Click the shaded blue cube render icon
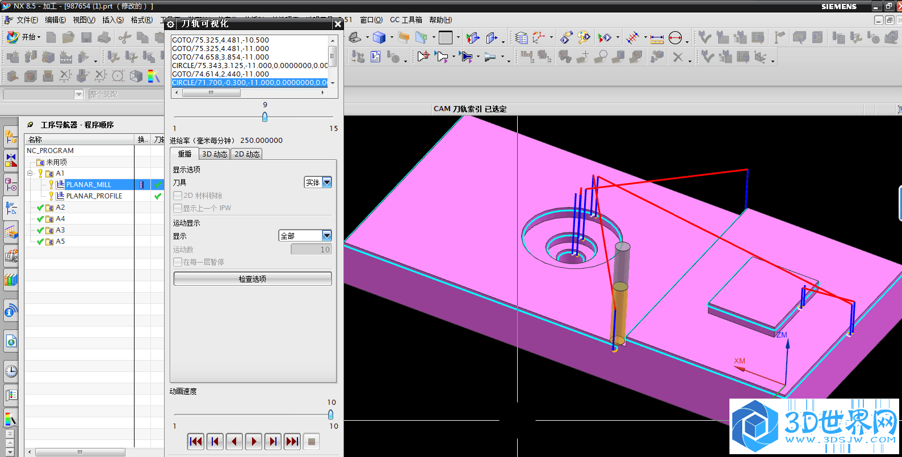 [x=379, y=37]
